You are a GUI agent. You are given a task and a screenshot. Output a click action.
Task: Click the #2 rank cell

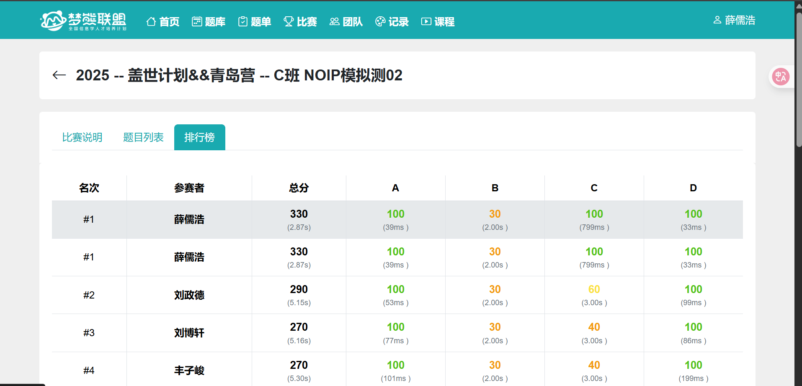coord(89,295)
